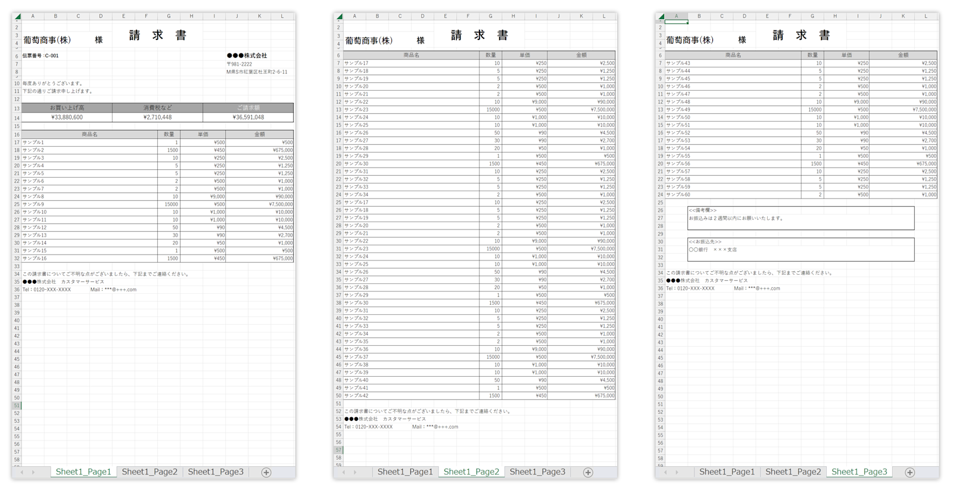This screenshot has width=953, height=490.
Task: Click the <<お振込先>> bank transfer label
Action: [705, 241]
